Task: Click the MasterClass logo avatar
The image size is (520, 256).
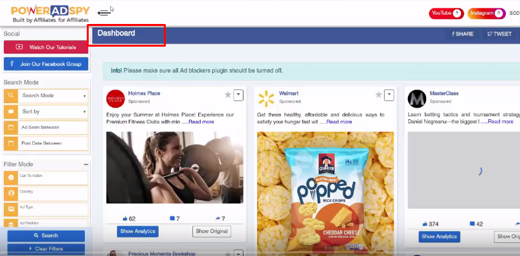Action: click(417, 99)
